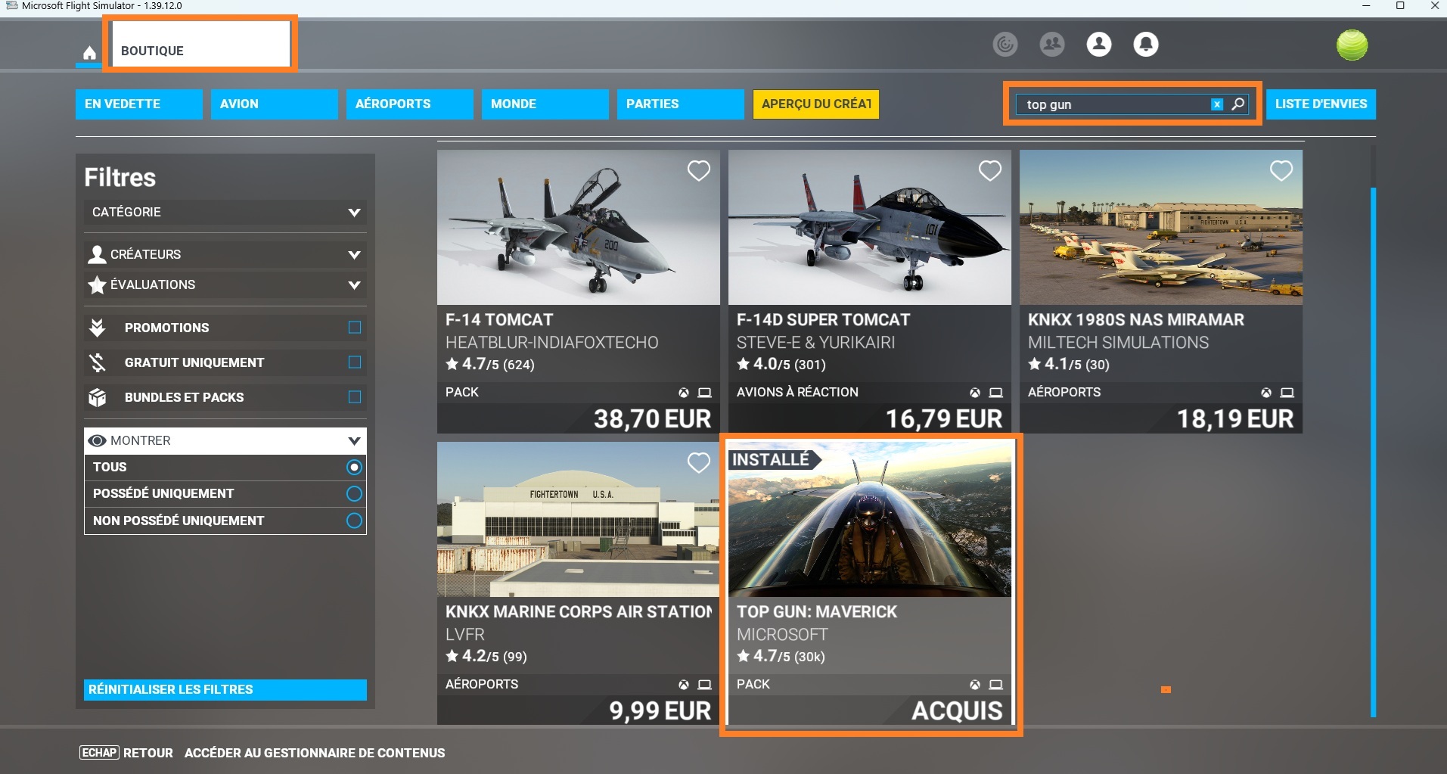Click PC icon on KNKX 1980s NAS Miramar card

[1287, 393]
